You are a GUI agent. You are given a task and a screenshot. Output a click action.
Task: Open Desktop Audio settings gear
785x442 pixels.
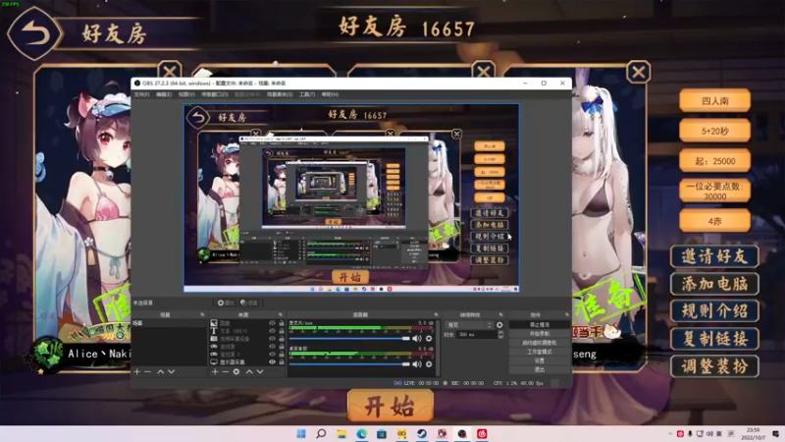click(x=429, y=364)
